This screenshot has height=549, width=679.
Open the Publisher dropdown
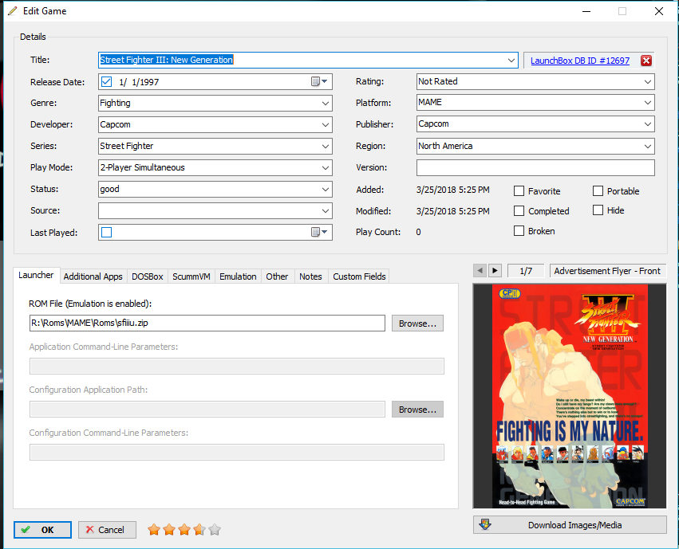[x=648, y=124]
